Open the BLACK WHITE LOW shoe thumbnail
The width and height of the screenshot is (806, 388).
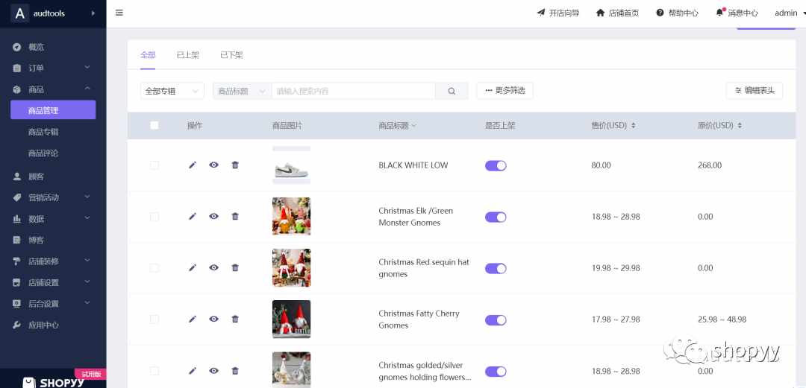[291, 165]
